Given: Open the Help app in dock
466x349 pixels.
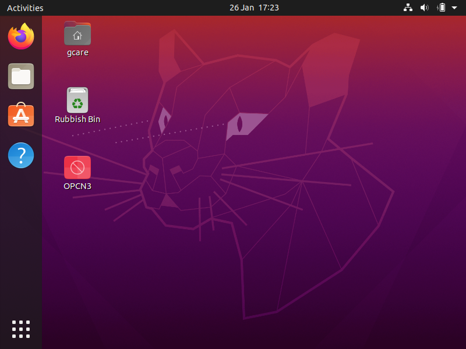Looking at the screenshot, I should click(21, 155).
